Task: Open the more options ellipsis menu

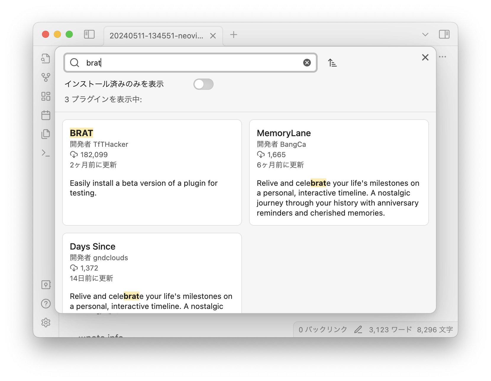Action: click(442, 57)
